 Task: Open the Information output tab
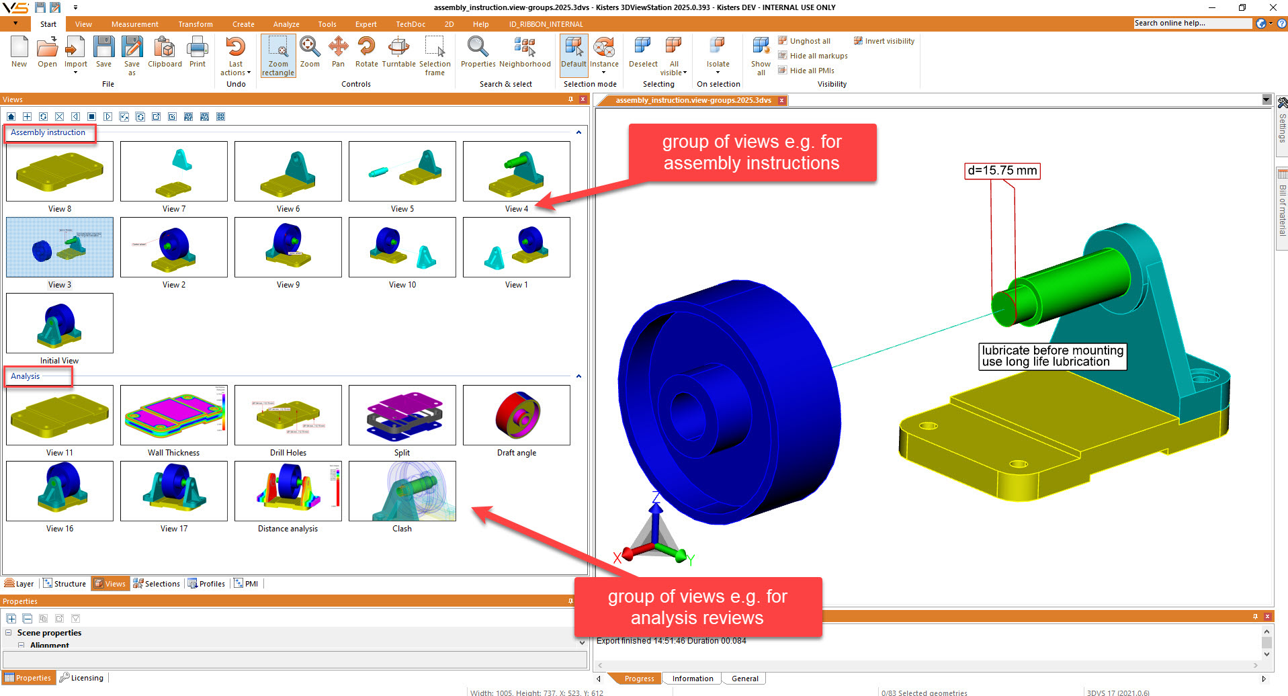point(693,679)
